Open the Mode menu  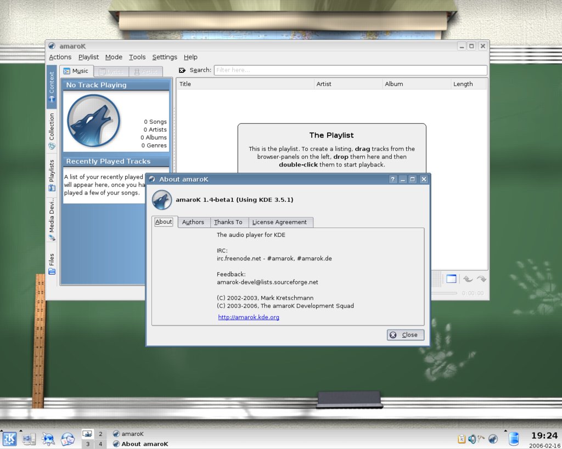[x=114, y=57]
